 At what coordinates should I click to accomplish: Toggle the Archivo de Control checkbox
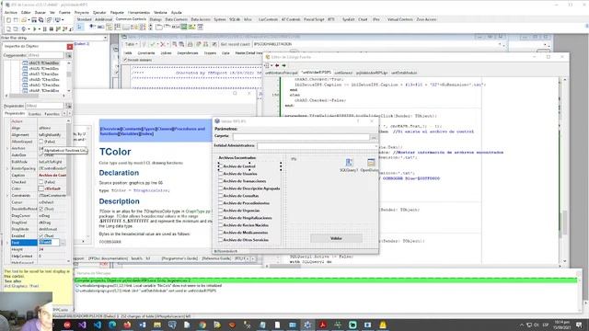221,166
